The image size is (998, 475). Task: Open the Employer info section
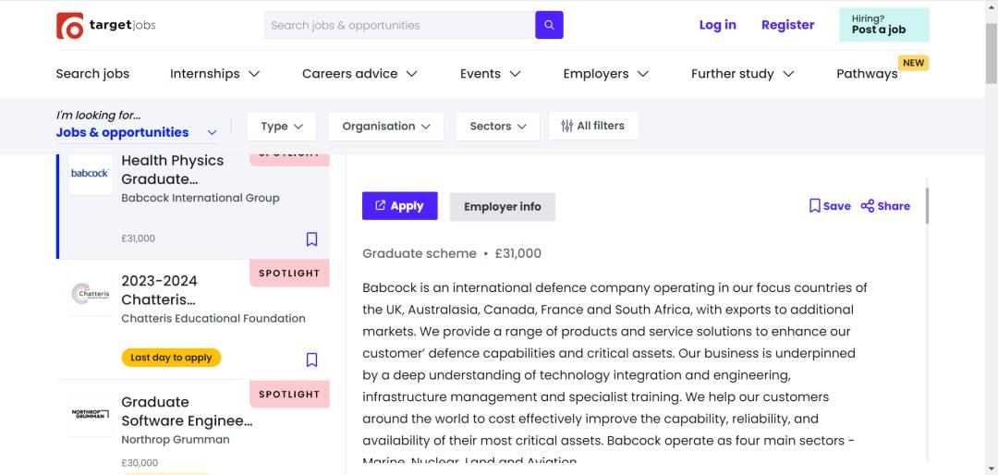(x=502, y=207)
